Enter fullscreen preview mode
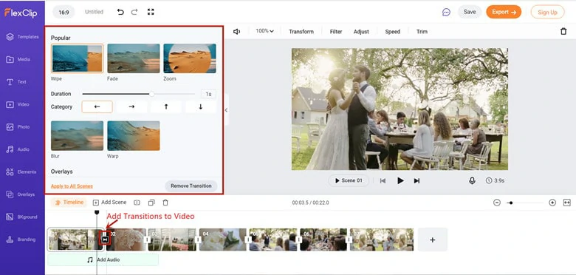The image size is (576, 275). (x=151, y=12)
